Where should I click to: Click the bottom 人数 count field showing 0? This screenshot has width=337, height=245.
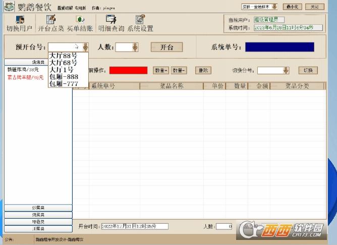(224, 226)
